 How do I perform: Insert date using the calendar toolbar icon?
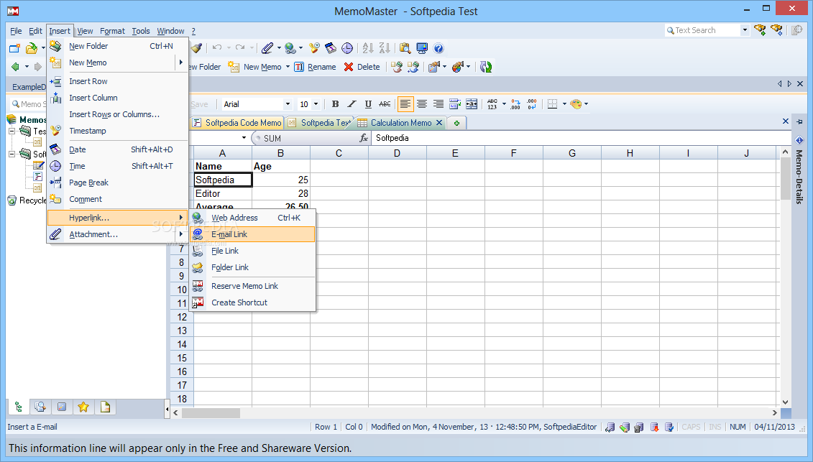click(x=331, y=48)
